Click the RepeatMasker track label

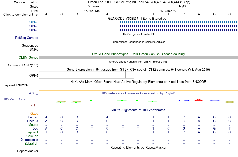(28, 151)
